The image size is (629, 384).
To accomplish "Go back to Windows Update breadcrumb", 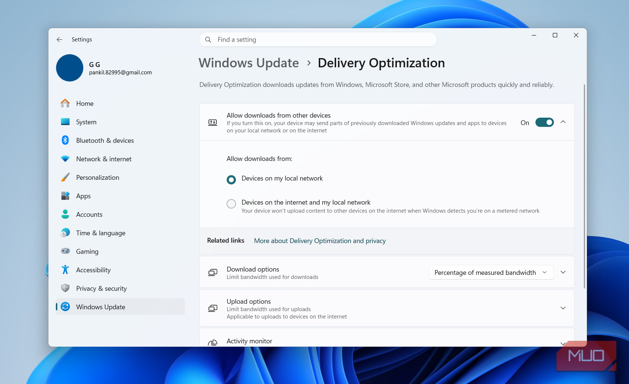I will tap(248, 63).
